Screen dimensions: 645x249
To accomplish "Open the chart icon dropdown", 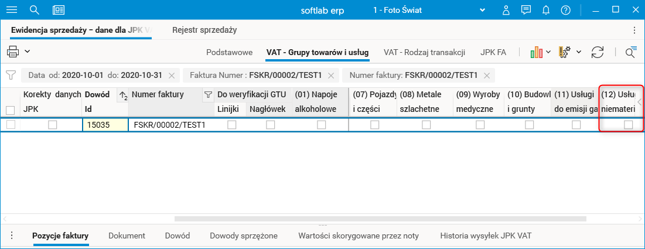I will click(540, 52).
